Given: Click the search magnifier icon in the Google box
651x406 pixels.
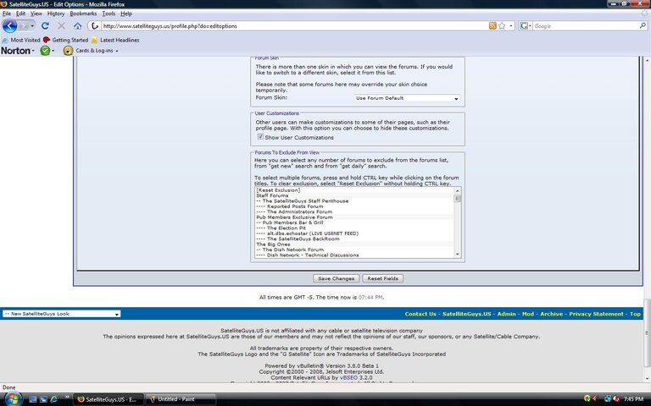Looking at the screenshot, I should (643, 25).
